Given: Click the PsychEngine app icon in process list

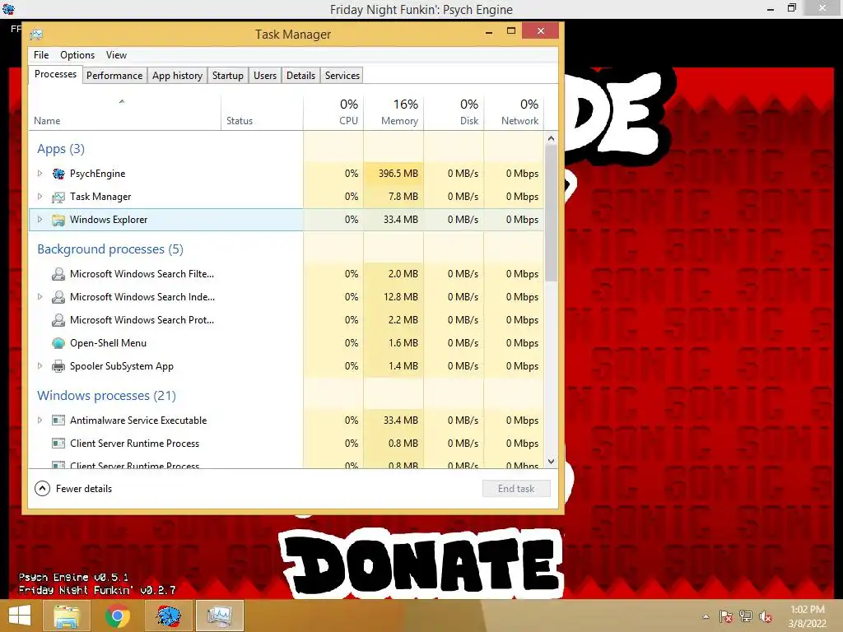Looking at the screenshot, I should 58,174.
